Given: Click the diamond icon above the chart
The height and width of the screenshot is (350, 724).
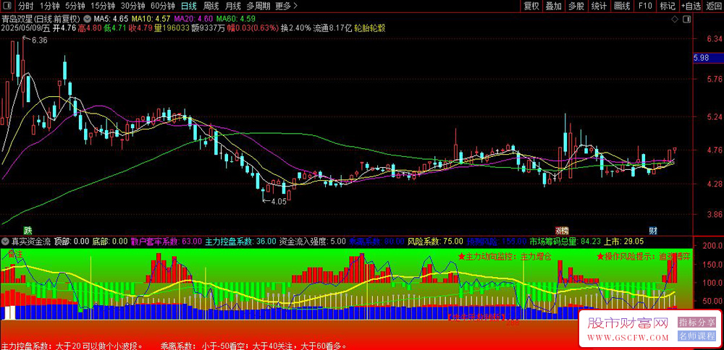Looking at the screenshot, I should click(x=675, y=19).
